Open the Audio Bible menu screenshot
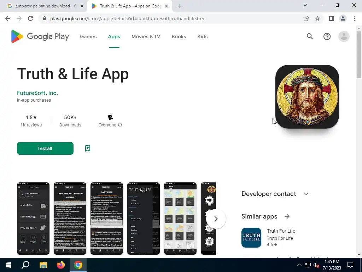Viewport: 362px width, 272px height. point(33,219)
